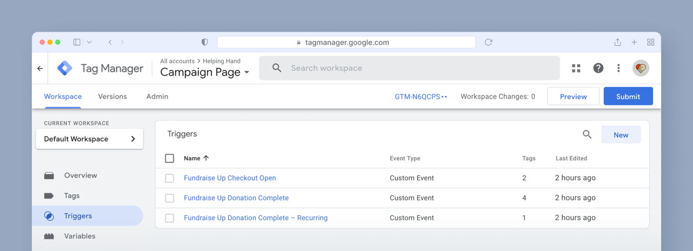Select all triggers with header checkbox
The width and height of the screenshot is (693, 251).
(170, 158)
